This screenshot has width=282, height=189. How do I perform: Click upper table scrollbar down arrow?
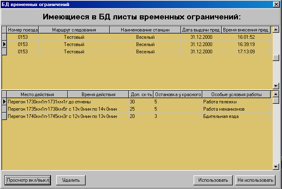click(x=276, y=86)
